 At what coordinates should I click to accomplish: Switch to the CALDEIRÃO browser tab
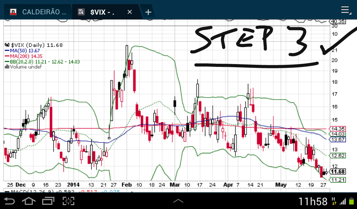(38, 12)
